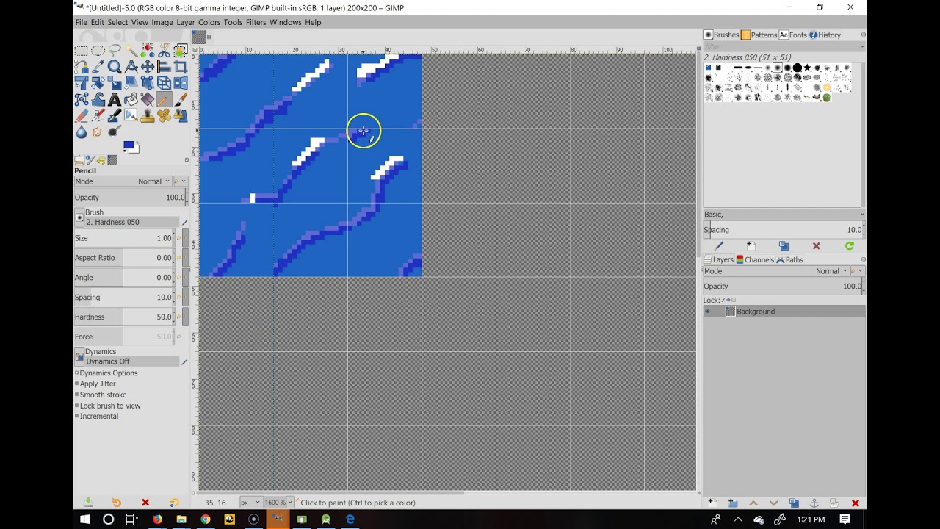Open the Layers Mode Normal dropdown
The height and width of the screenshot is (529, 940).
tap(776, 271)
